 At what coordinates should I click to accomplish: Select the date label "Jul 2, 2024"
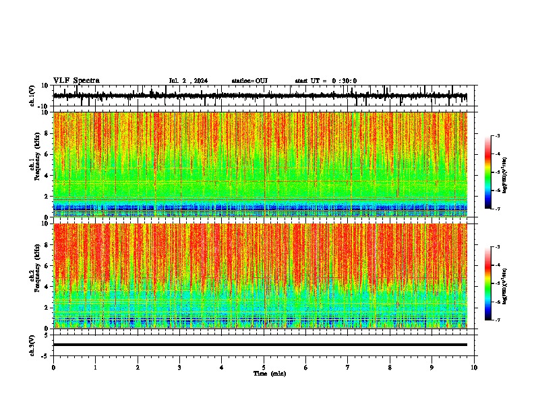(188, 81)
